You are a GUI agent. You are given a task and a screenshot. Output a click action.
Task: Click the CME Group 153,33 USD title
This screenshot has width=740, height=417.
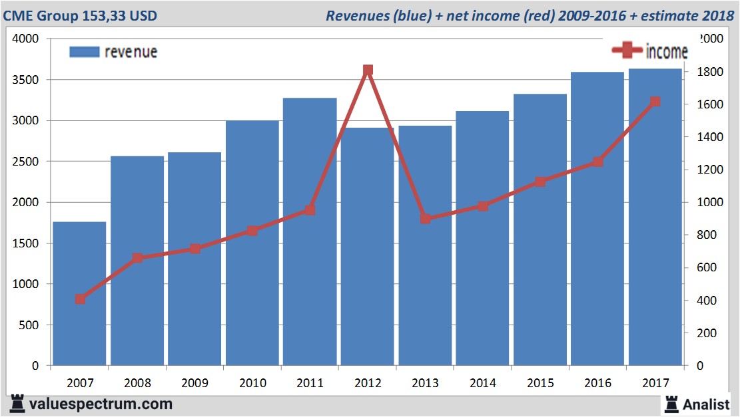coord(81,15)
